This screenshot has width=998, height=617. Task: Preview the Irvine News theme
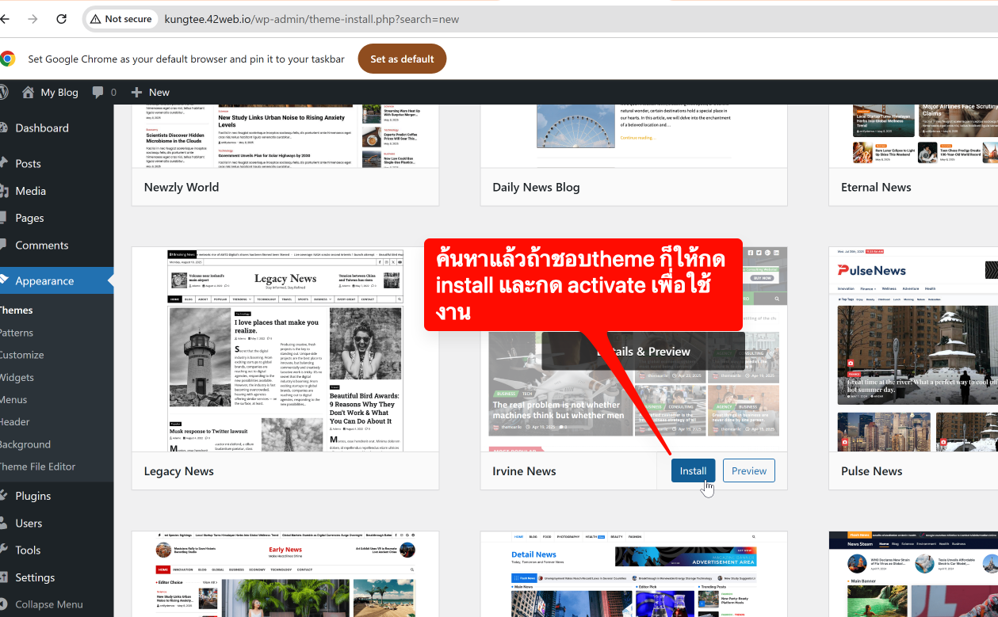point(748,470)
